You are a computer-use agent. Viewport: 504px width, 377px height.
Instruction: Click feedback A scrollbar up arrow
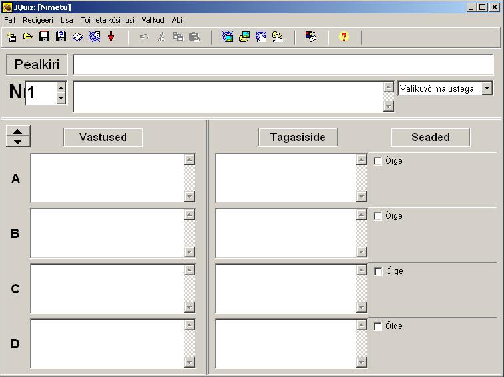(x=362, y=160)
